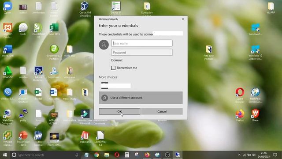Select the VMware vSphere desktop icon
The width and height of the screenshot is (282, 159).
(7, 139)
